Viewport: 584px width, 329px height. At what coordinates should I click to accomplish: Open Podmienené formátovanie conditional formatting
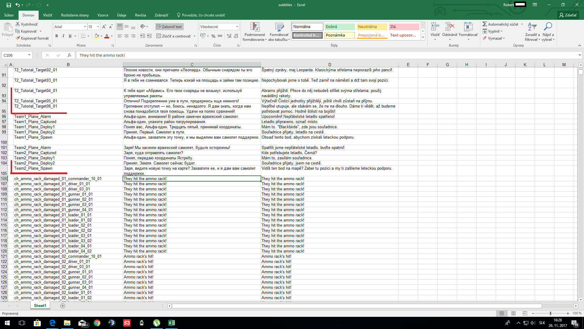(x=255, y=32)
